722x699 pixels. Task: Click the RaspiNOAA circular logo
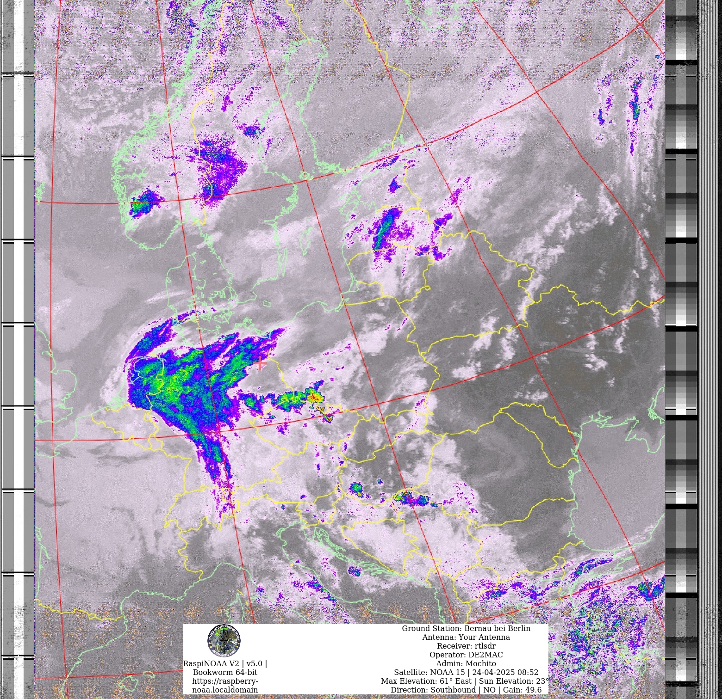(x=224, y=641)
